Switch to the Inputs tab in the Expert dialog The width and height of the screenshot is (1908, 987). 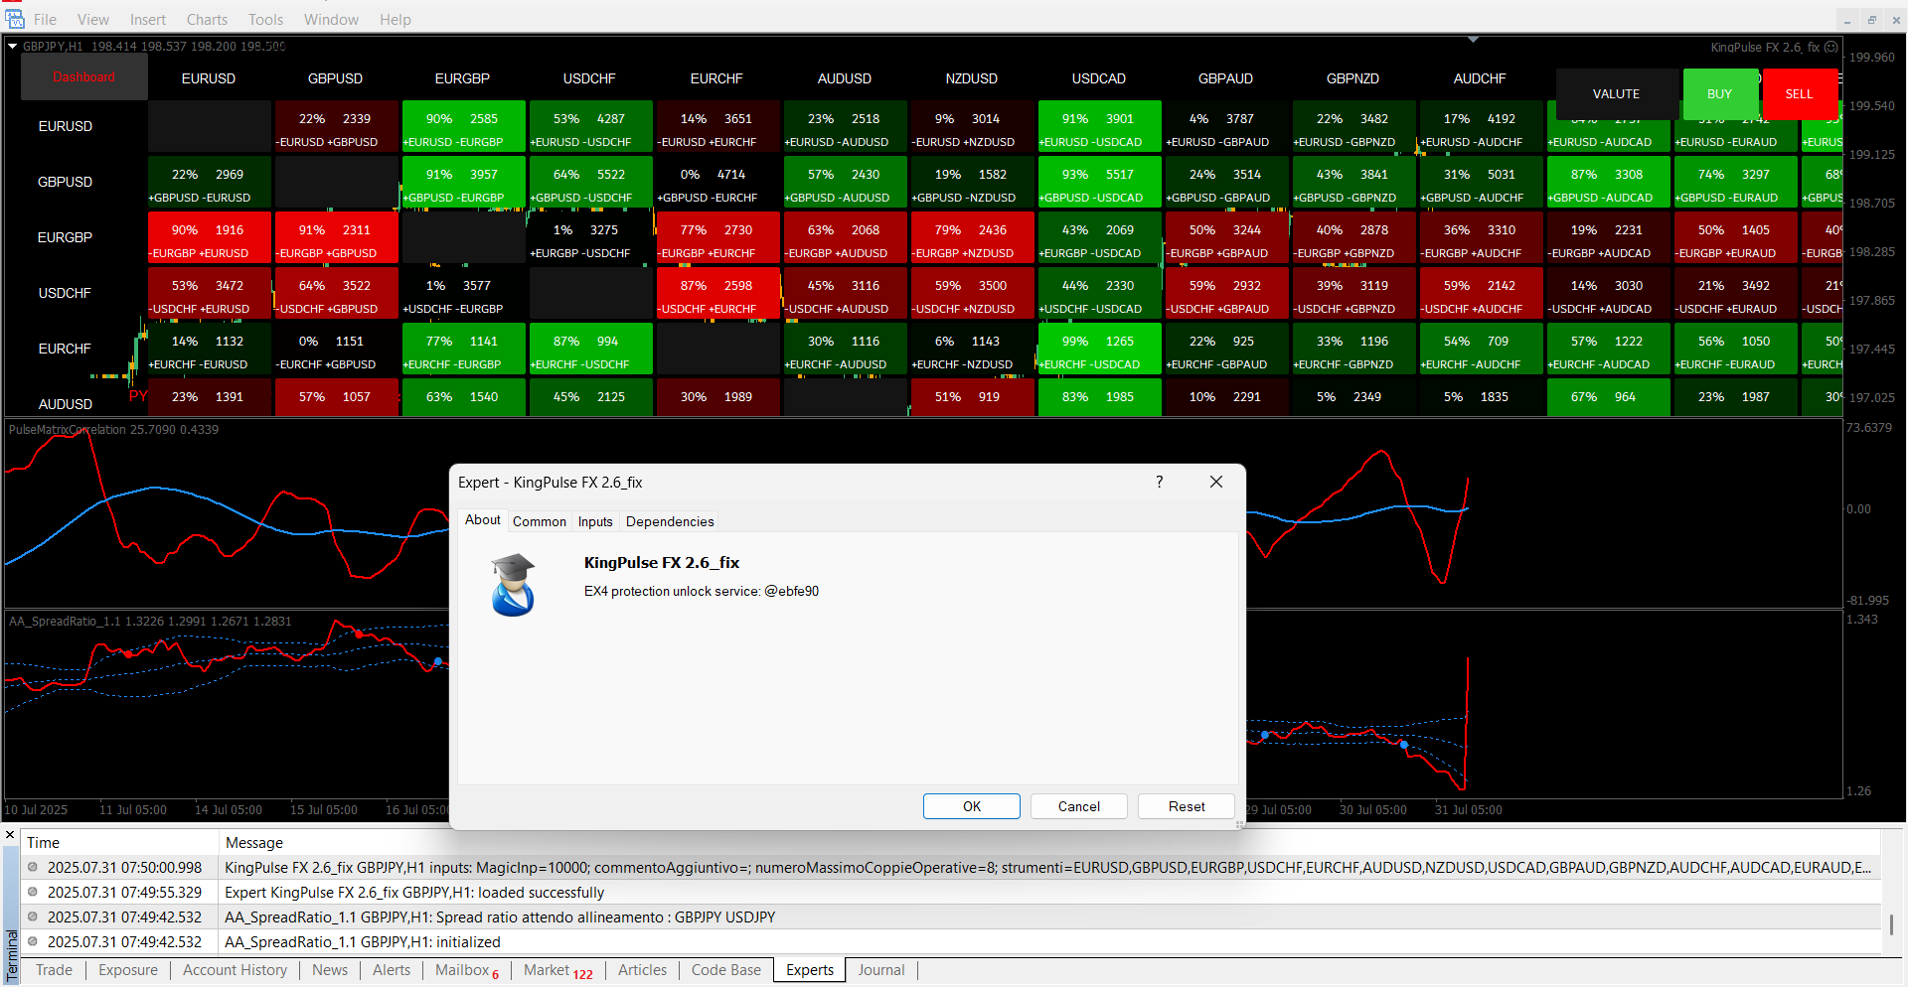click(595, 521)
